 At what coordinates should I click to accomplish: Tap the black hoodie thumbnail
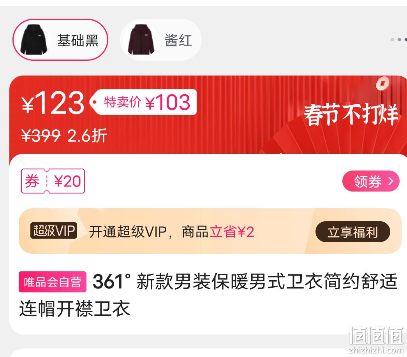coord(34,40)
